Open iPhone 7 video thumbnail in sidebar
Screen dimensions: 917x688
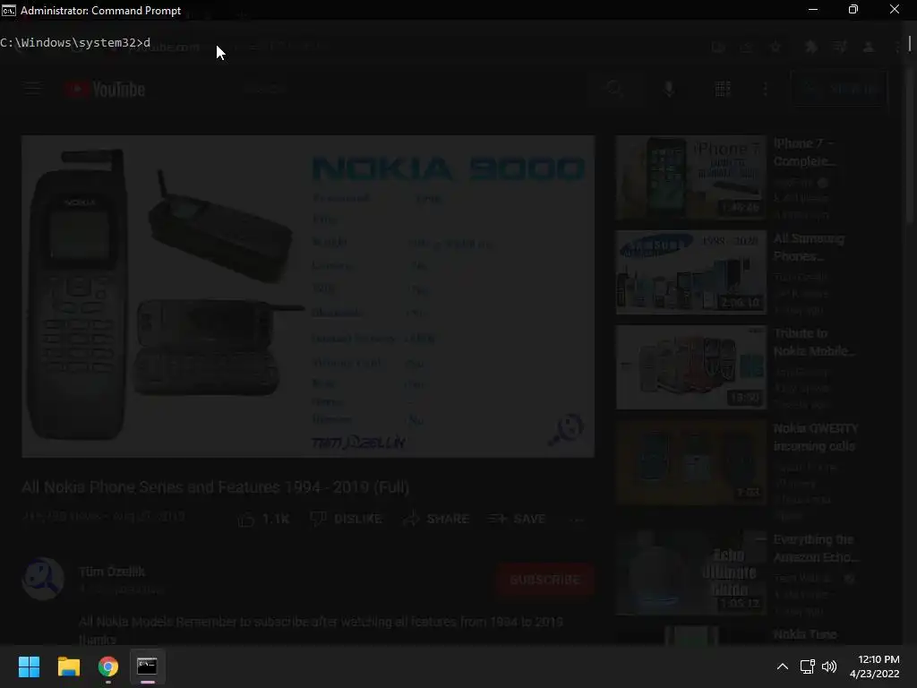point(690,177)
